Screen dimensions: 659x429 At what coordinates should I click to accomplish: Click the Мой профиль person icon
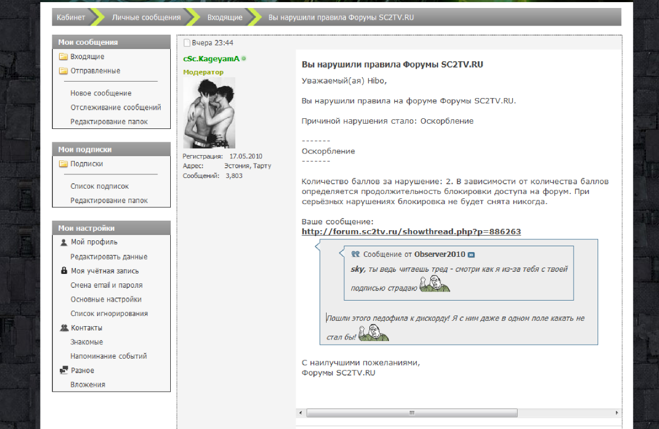click(x=64, y=242)
